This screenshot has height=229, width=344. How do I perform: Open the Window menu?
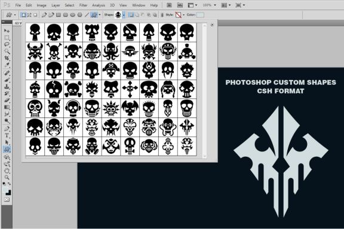click(139, 5)
